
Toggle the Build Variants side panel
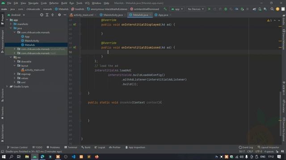pyautogui.click(x=2, y=133)
